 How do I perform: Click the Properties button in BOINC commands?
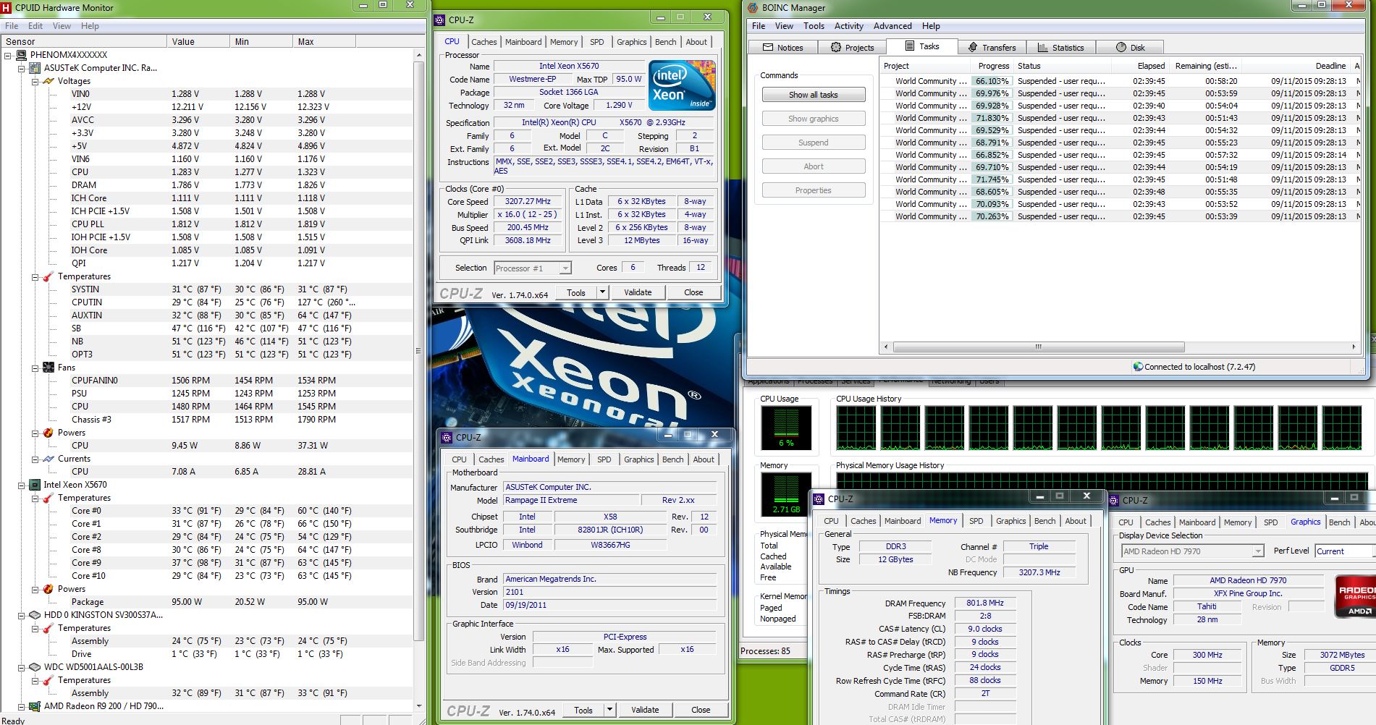pos(813,190)
